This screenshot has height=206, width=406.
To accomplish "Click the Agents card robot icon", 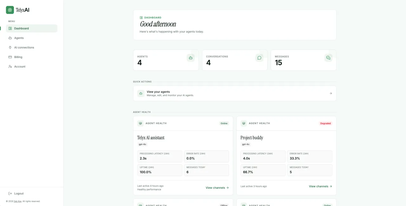I will coord(191,58).
